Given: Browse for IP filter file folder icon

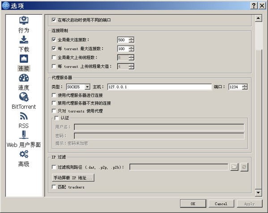Looking at the screenshot, I should click(234, 167).
